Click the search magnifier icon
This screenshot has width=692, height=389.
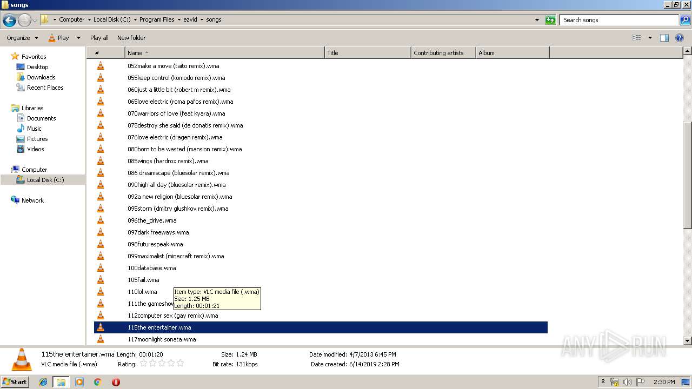point(685,20)
